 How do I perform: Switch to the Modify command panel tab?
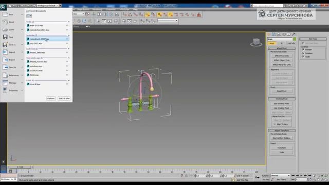pos(274,34)
